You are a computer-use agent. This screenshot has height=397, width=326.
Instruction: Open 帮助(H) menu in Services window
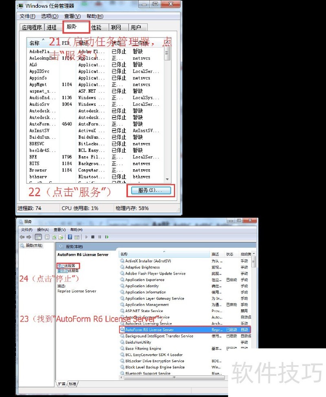tap(76, 230)
